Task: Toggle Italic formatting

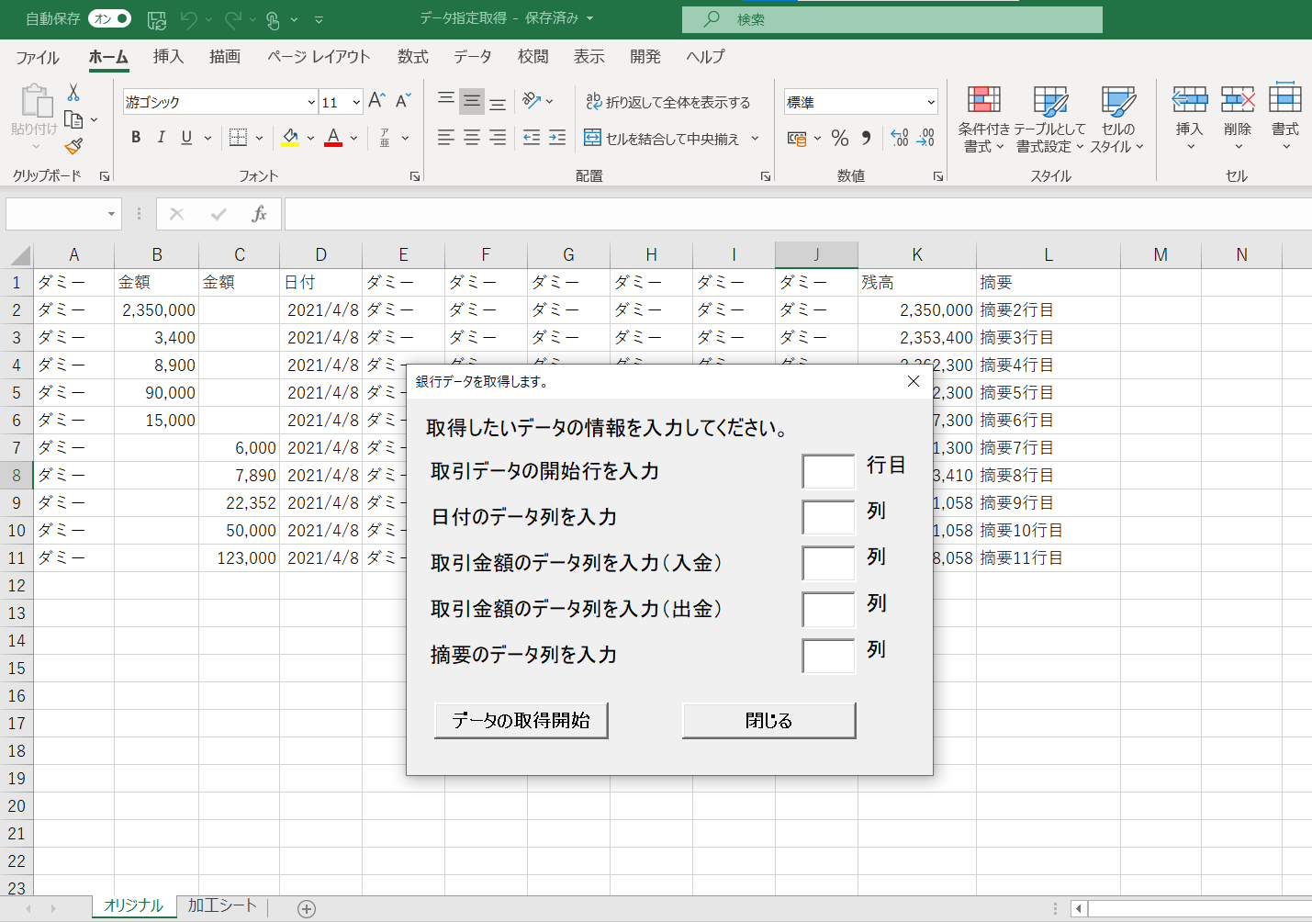Action: pos(162,138)
